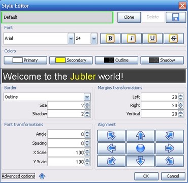Screen dimensions: 188x183
Task: Decrease X Scale stepper value
Action: (x=87, y=154)
